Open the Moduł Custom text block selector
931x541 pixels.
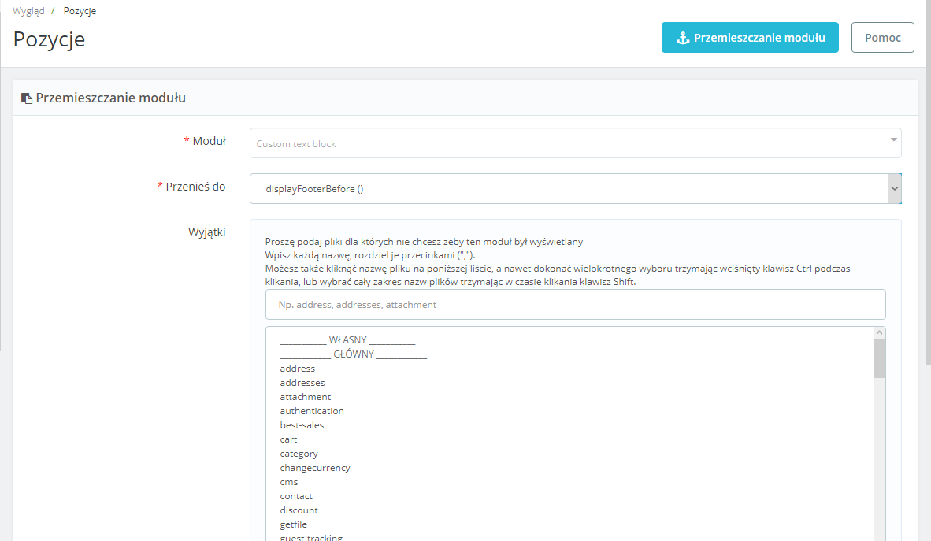[575, 143]
